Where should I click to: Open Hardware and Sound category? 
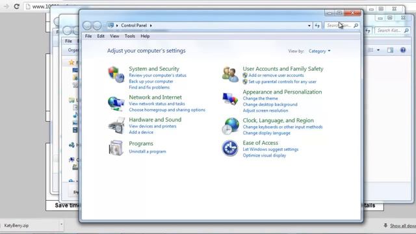tap(155, 120)
